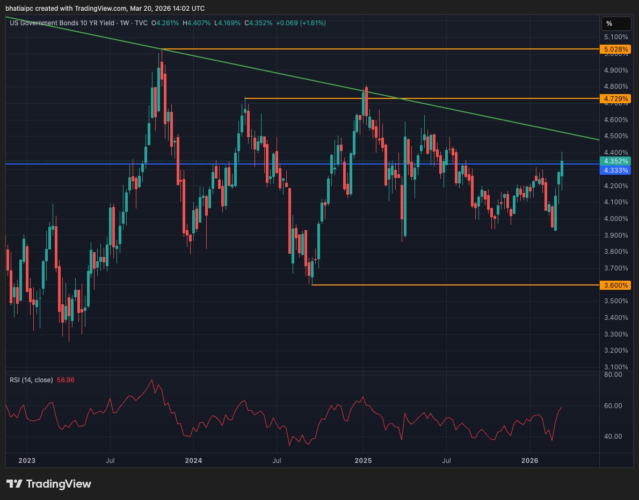Click the 2026 time axis label
Screen dimensions: 639x500
tap(530, 461)
